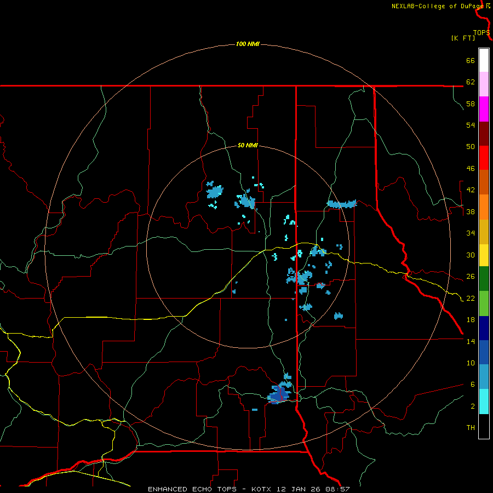493x493 pixels.
Task: Click the dark red swatch near 54
Action: [x=484, y=134]
